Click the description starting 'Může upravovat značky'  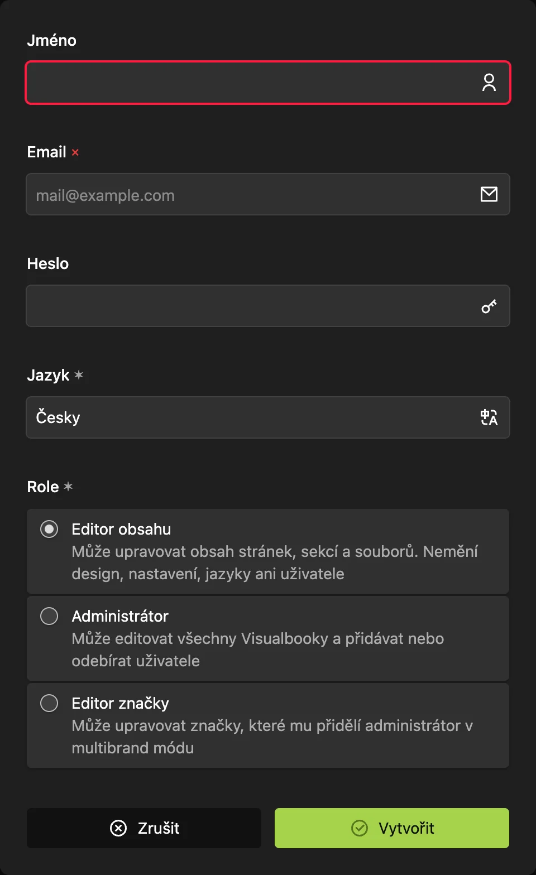(x=272, y=737)
